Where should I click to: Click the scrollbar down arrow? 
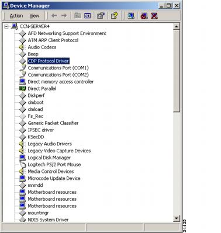click(177, 218)
